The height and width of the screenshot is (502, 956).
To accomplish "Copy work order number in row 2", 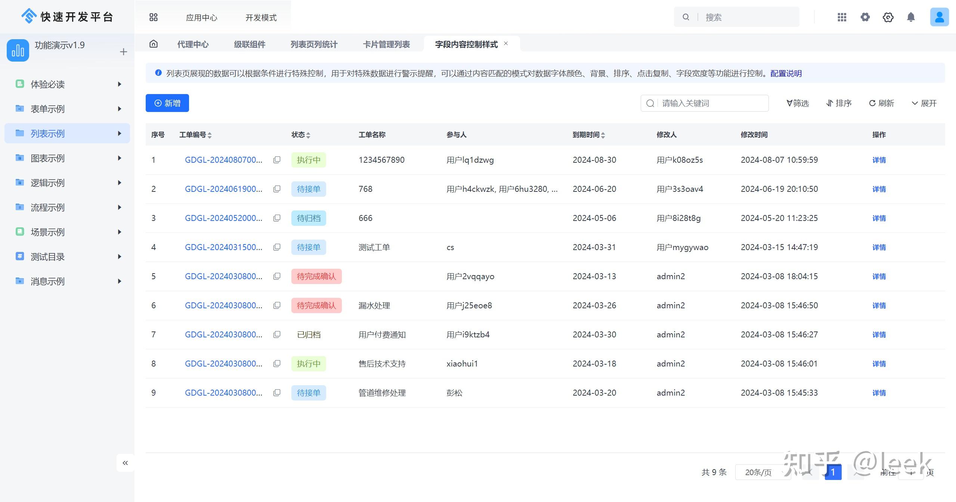I will tap(277, 189).
